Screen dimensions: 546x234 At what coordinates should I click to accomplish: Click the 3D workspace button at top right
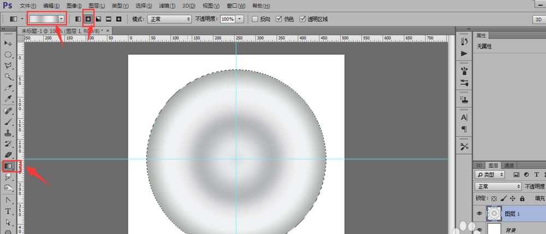tap(537, 19)
